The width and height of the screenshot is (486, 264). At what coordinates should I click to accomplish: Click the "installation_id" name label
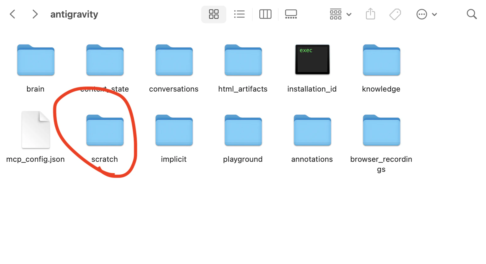(312, 89)
